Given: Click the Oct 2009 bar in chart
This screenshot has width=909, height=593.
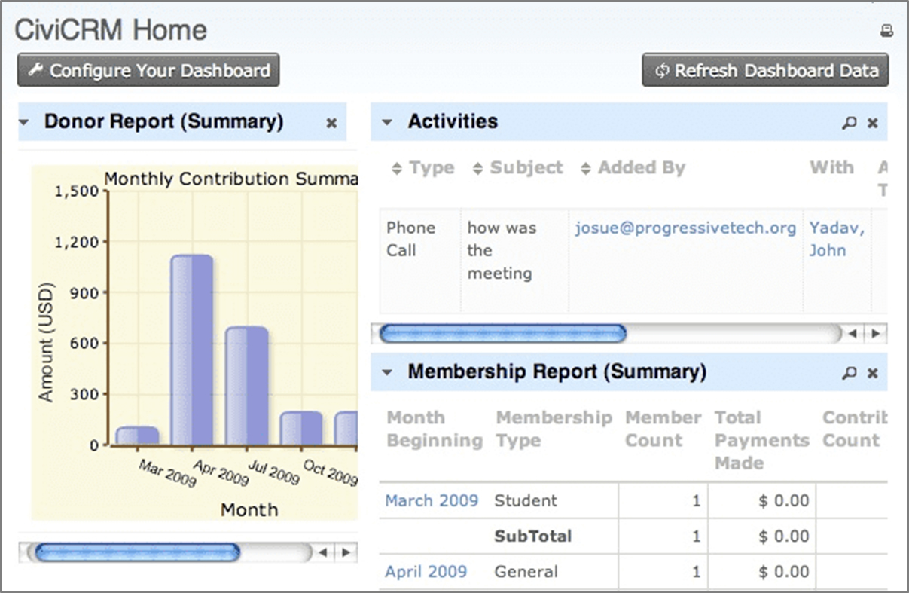Looking at the screenshot, I should (301, 429).
